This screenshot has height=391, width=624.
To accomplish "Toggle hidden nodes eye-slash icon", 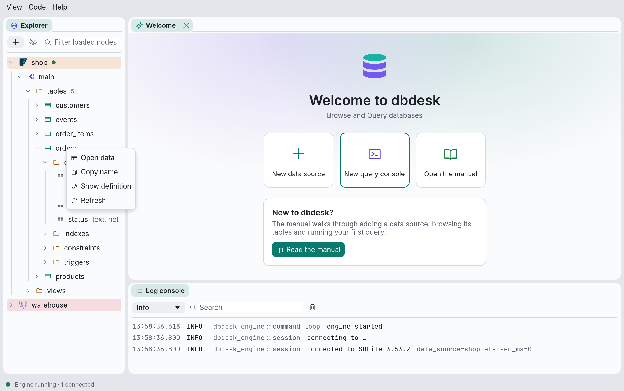I will click(x=33, y=42).
